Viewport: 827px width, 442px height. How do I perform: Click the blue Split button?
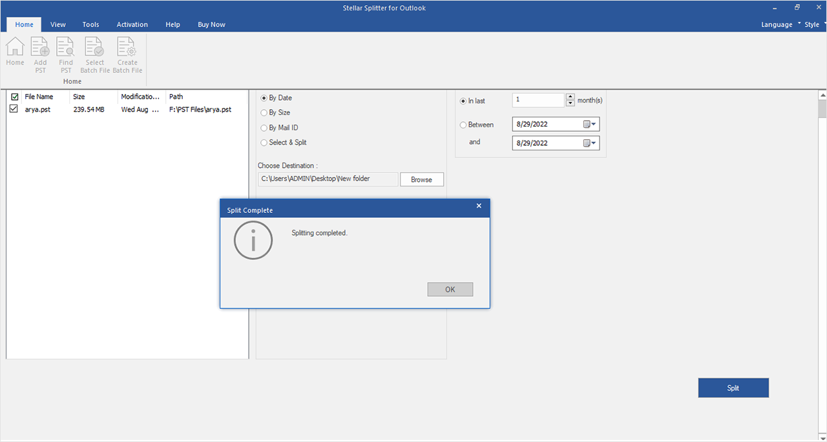[x=733, y=388]
